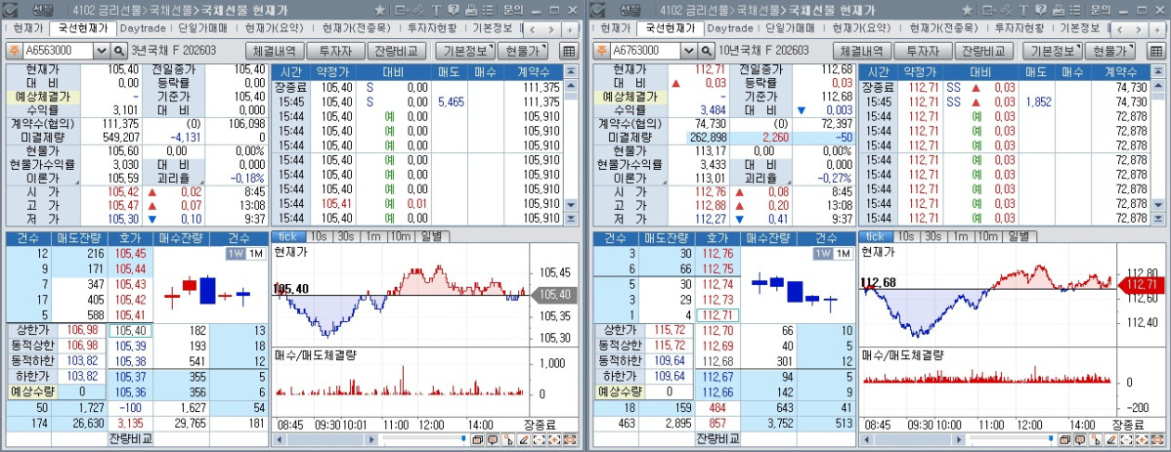Screen dimensions: 1171x452
Task: Click the zoom-out bracket icon under the 3년국채 chart
Action: tap(540, 439)
